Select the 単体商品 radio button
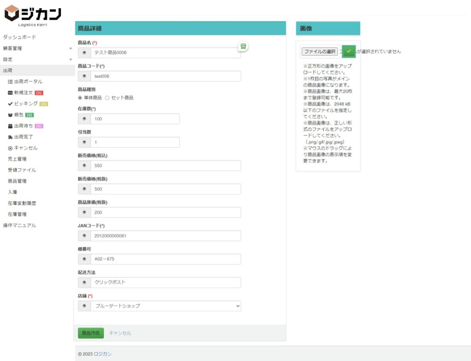 click(80, 98)
